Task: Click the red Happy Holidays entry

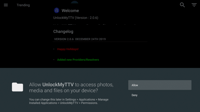Action: 68,49
